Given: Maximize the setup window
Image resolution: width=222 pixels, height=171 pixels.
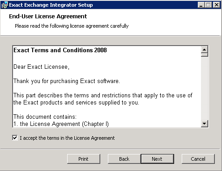Looking at the screenshot, I should coord(209,5).
